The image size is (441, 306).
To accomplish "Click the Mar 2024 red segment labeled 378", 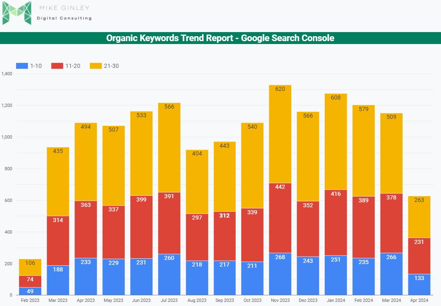I will point(392,223).
